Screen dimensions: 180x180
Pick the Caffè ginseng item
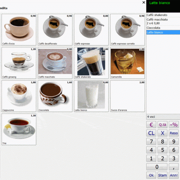(19, 63)
